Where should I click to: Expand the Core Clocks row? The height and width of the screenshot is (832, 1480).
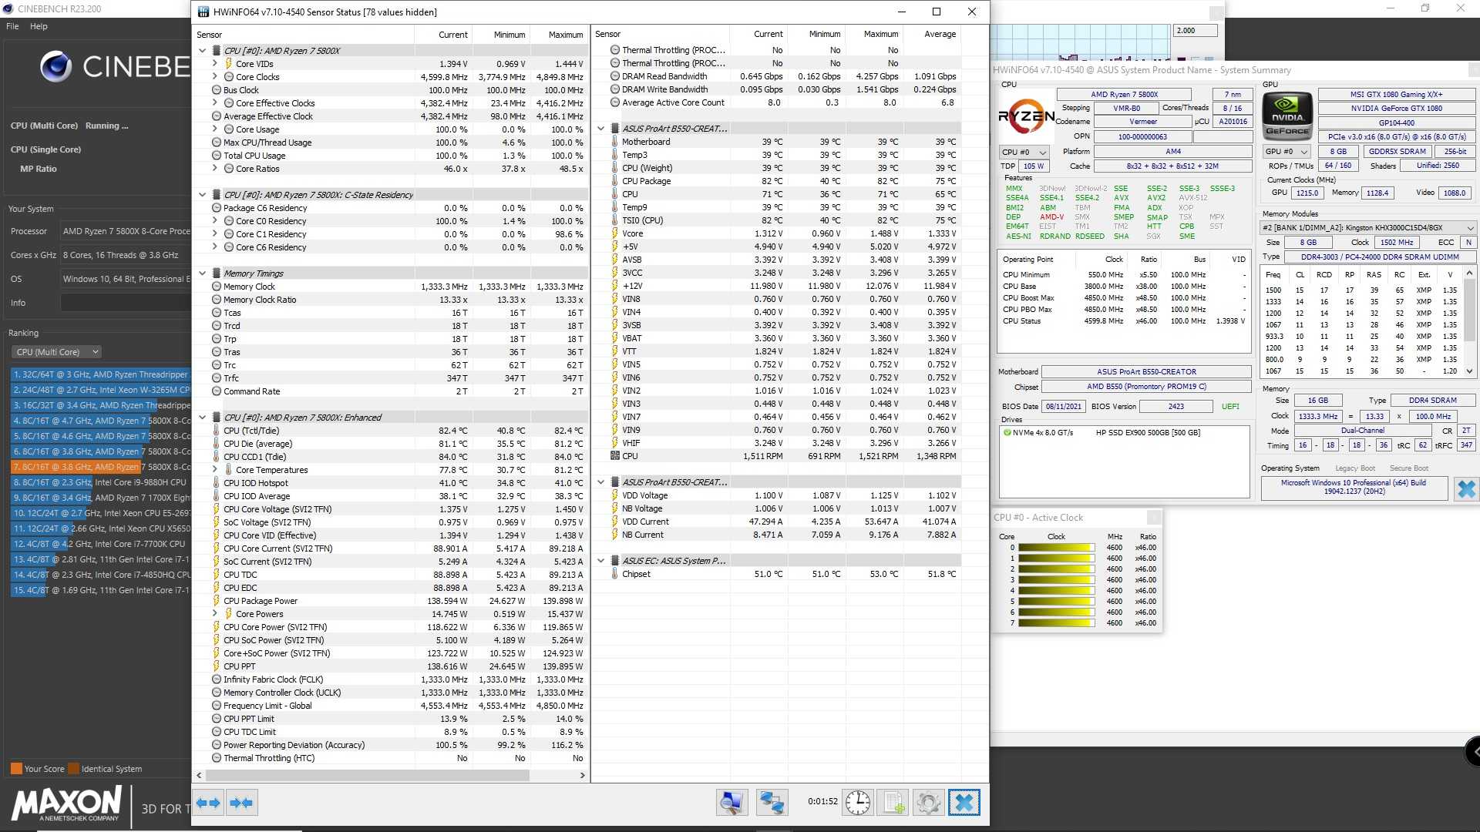click(215, 77)
